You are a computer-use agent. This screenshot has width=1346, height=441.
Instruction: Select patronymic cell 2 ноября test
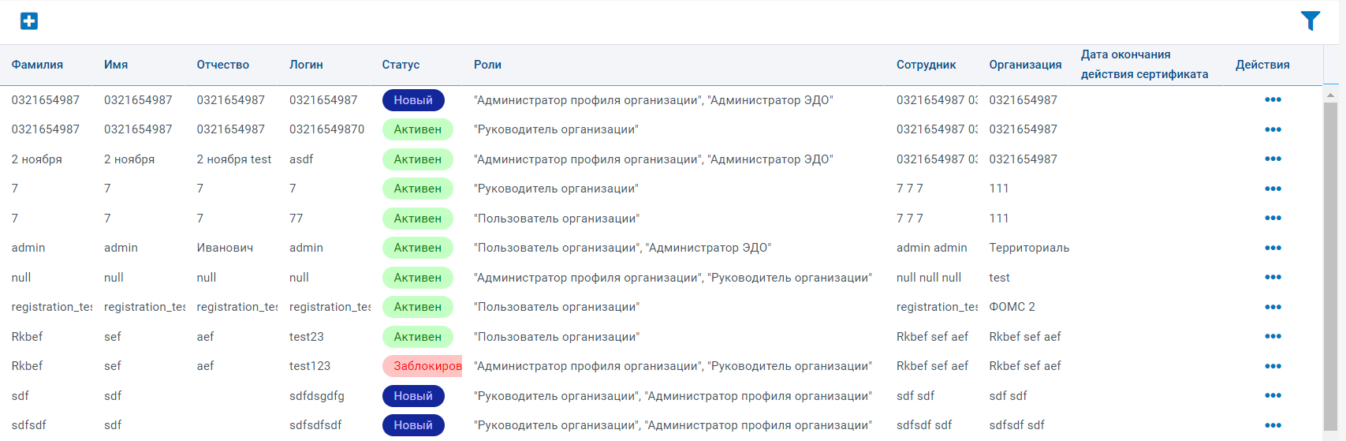pos(234,159)
